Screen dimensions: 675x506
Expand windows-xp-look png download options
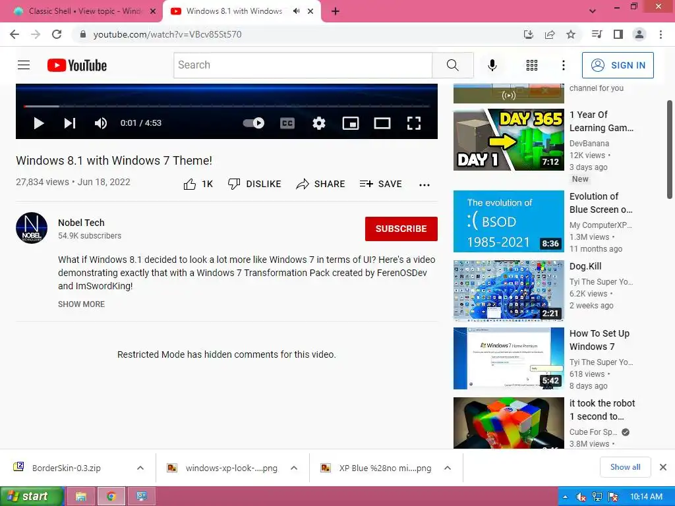click(293, 468)
